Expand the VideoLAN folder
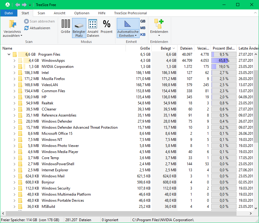The width and height of the screenshot is (259, 223). tap(15, 85)
